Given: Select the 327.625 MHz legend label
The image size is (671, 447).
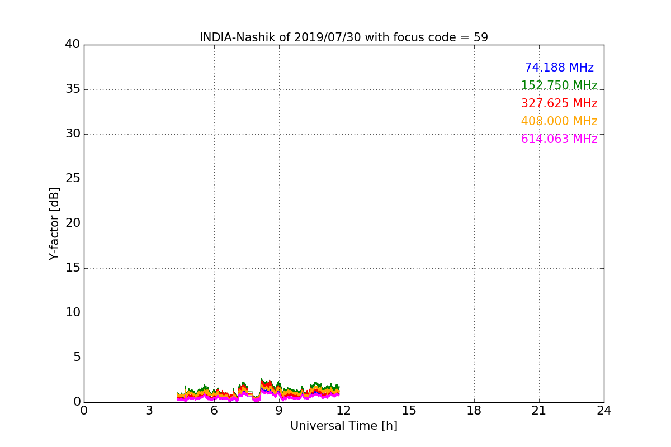Looking at the screenshot, I should pyautogui.click(x=559, y=103).
